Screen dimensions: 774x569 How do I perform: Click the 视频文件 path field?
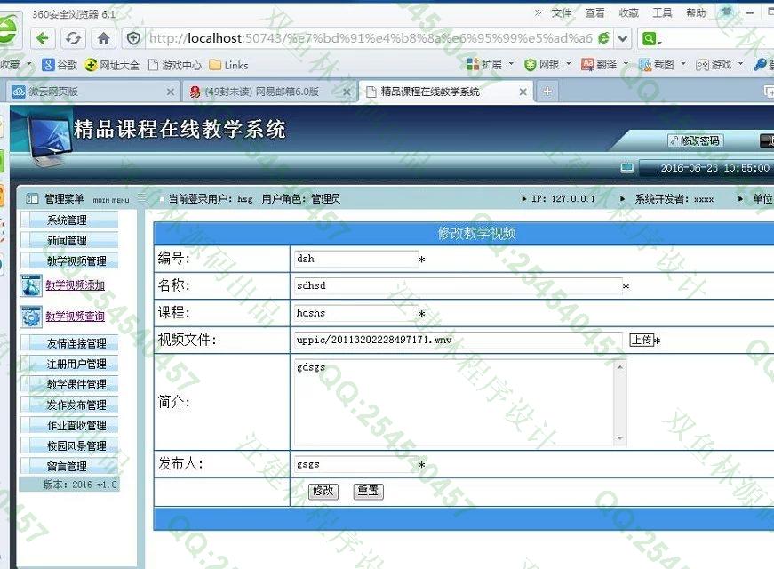coord(458,340)
